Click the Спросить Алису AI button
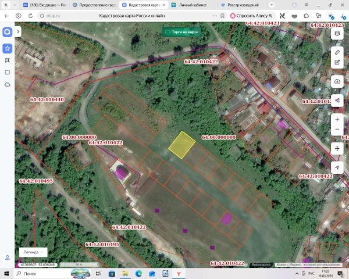This screenshot has height=279, width=349. click(251, 16)
